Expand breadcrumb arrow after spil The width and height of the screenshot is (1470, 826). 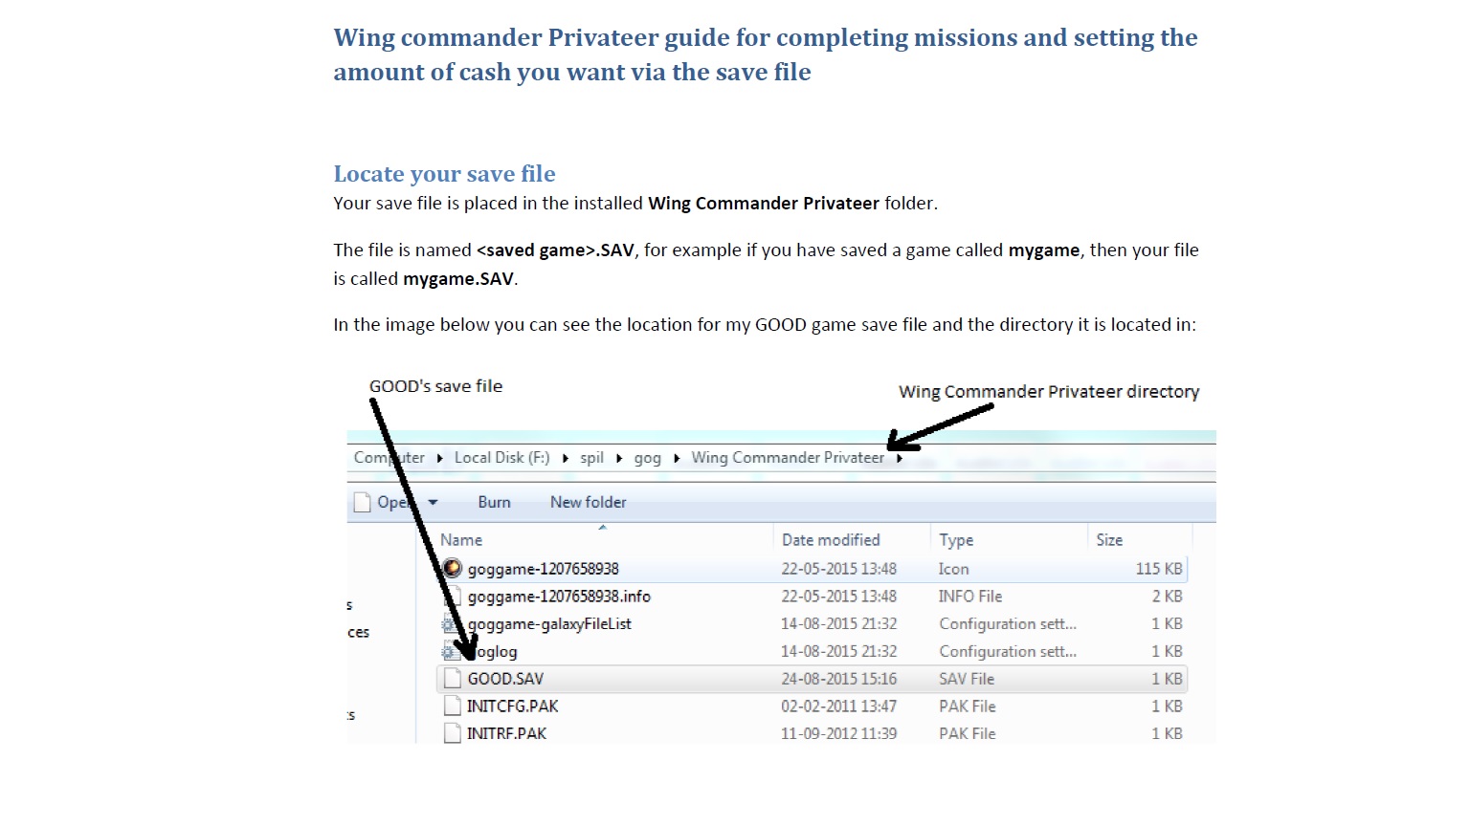tap(619, 458)
